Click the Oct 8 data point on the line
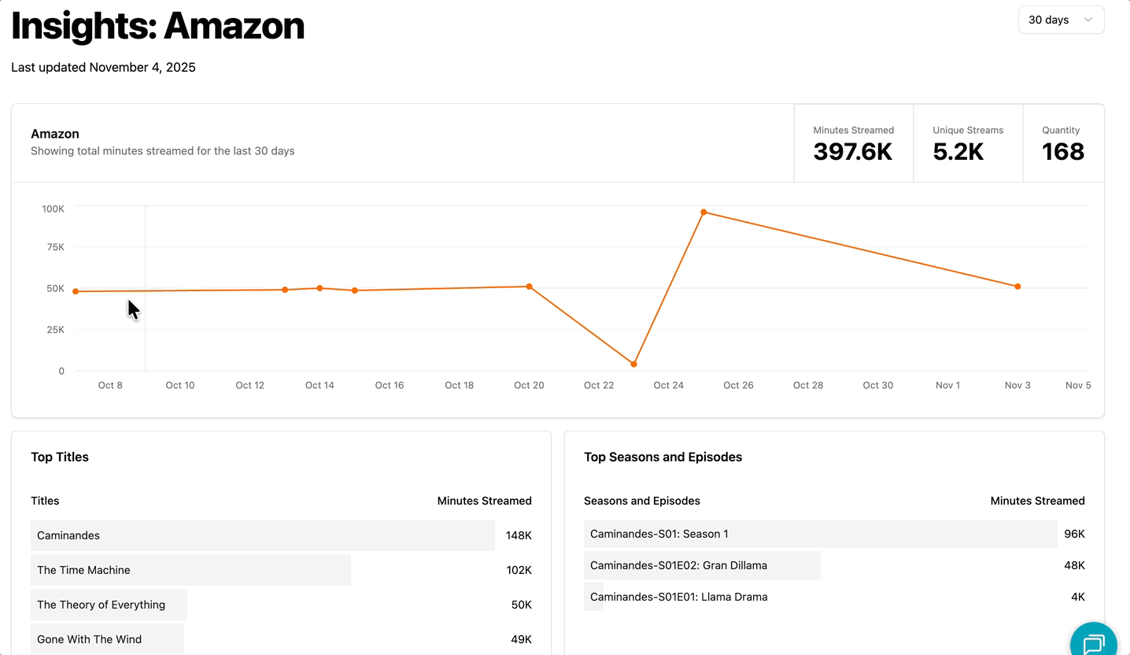This screenshot has height=655, width=1130. tap(76, 290)
